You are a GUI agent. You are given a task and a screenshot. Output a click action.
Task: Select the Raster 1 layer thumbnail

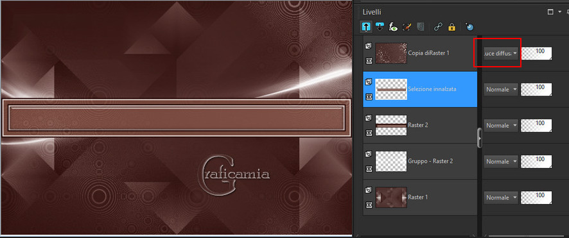(391, 198)
